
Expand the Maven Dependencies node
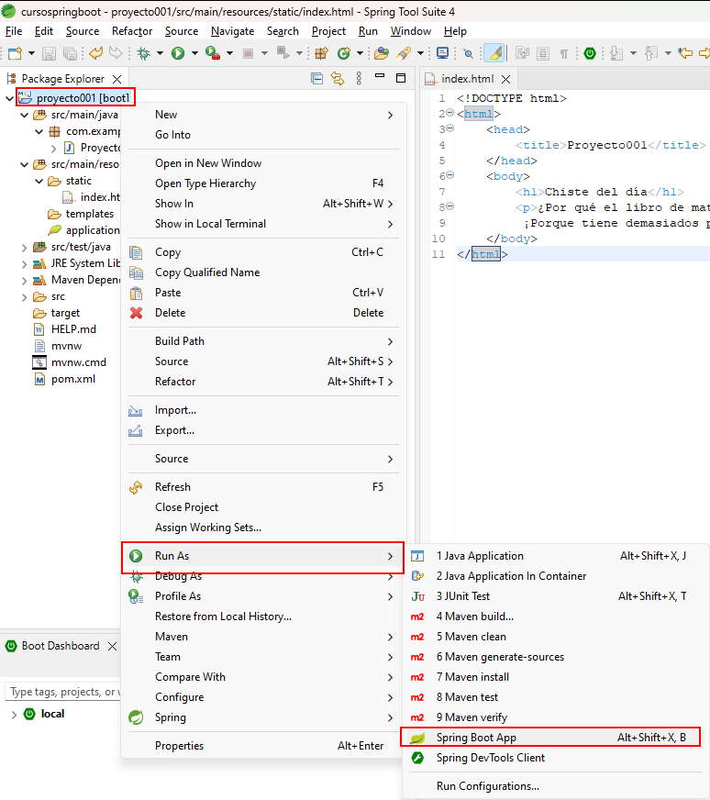tap(25, 281)
